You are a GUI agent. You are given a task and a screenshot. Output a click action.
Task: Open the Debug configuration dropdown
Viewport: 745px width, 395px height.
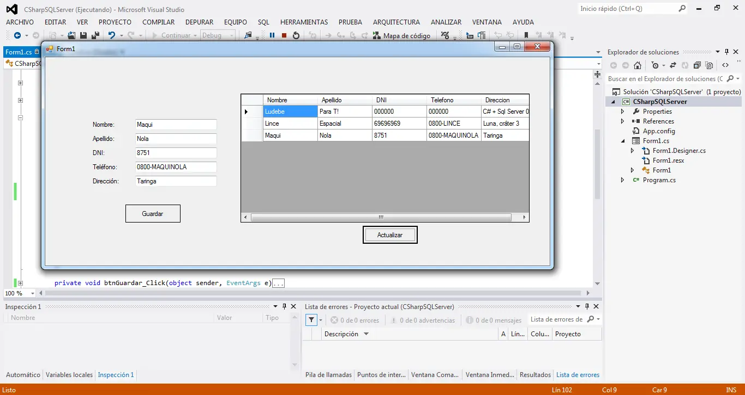pos(232,35)
